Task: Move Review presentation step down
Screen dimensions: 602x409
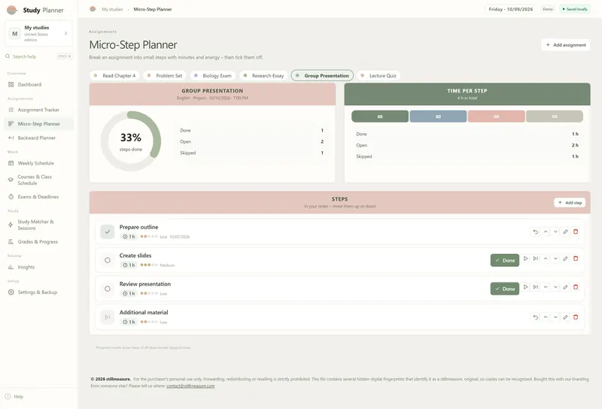Action: pos(555,287)
